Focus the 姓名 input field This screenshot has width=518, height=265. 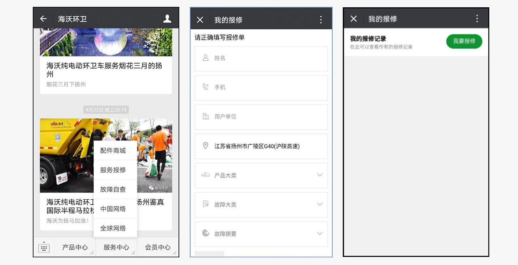click(261, 58)
